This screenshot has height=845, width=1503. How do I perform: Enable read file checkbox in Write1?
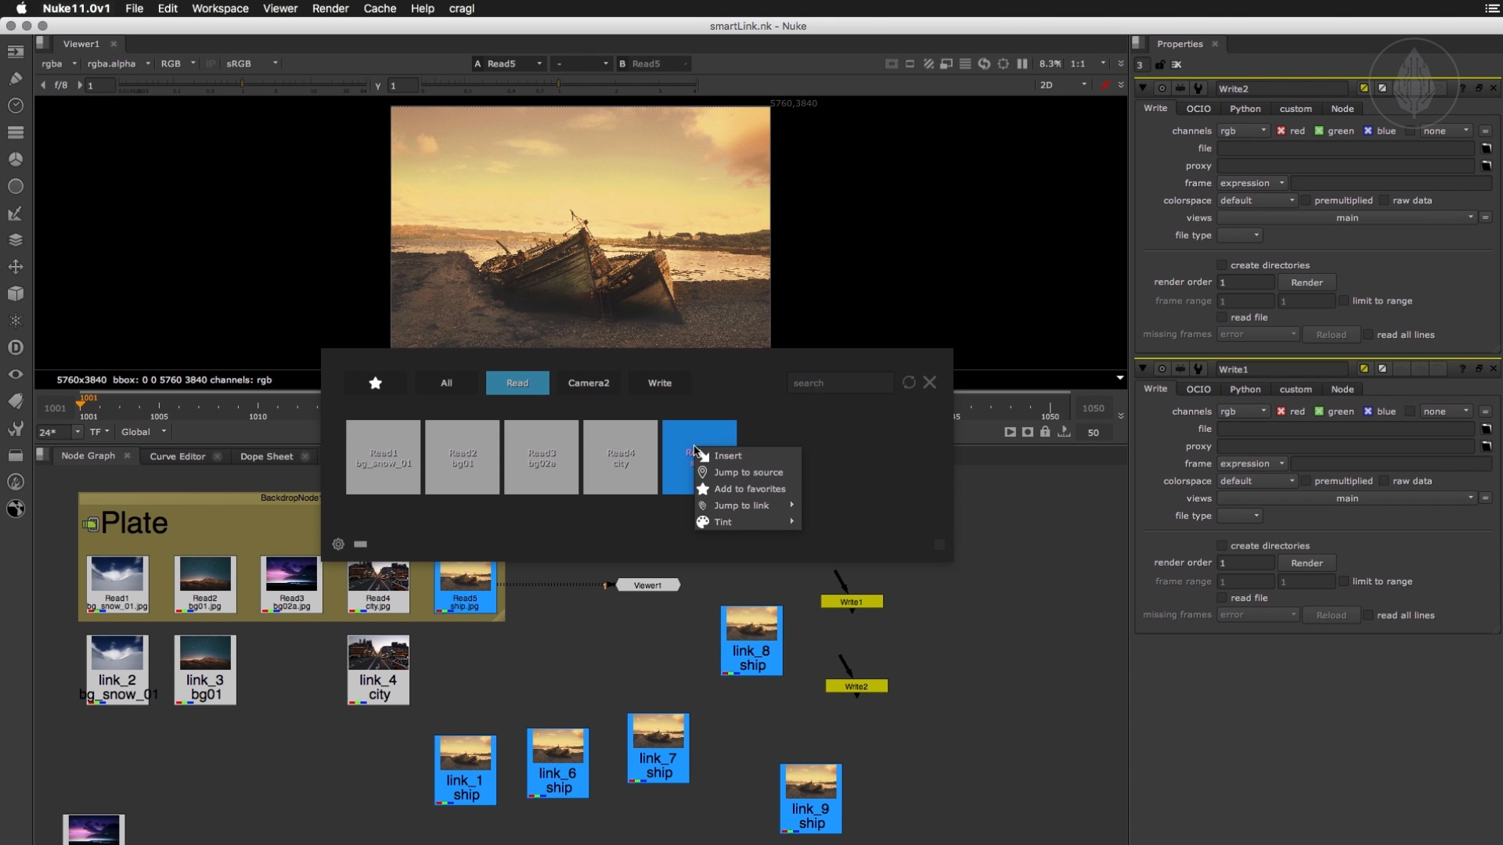[x=1221, y=598]
